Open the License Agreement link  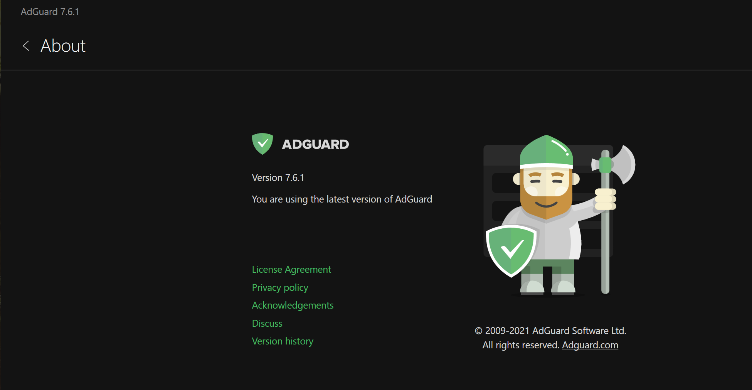(x=291, y=270)
